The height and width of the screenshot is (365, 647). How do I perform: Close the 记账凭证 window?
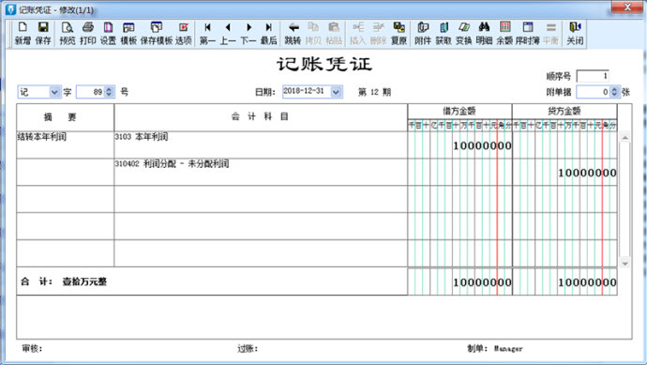[x=627, y=7]
